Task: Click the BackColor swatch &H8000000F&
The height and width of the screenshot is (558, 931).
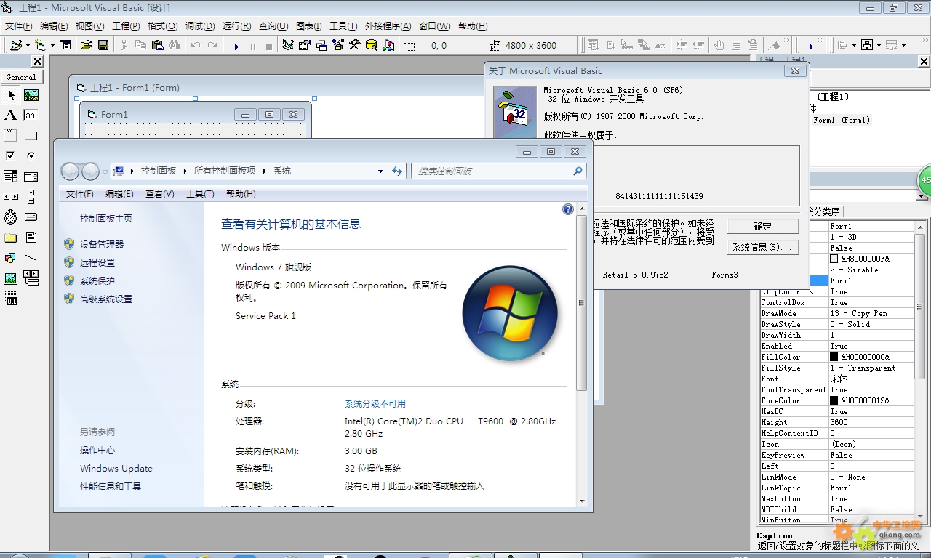Action: coord(834,259)
